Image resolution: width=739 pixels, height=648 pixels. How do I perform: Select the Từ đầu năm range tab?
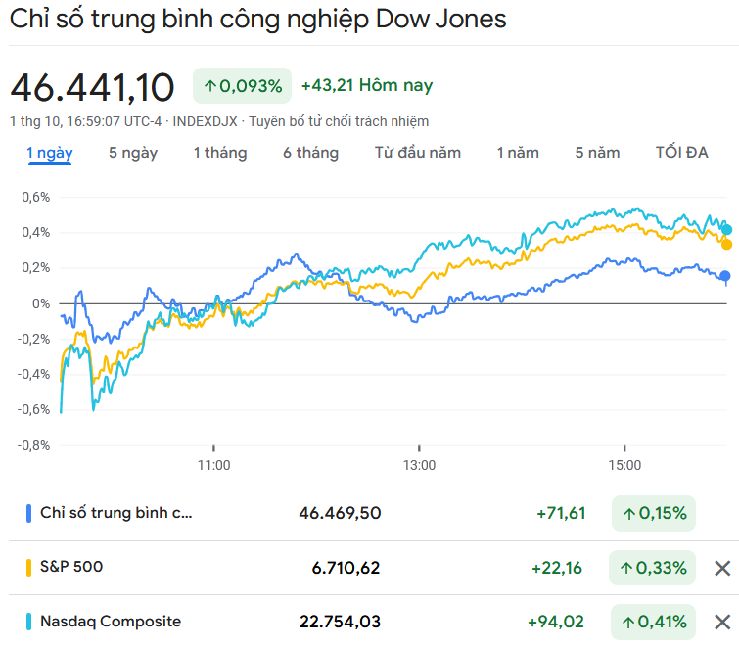pos(418,153)
